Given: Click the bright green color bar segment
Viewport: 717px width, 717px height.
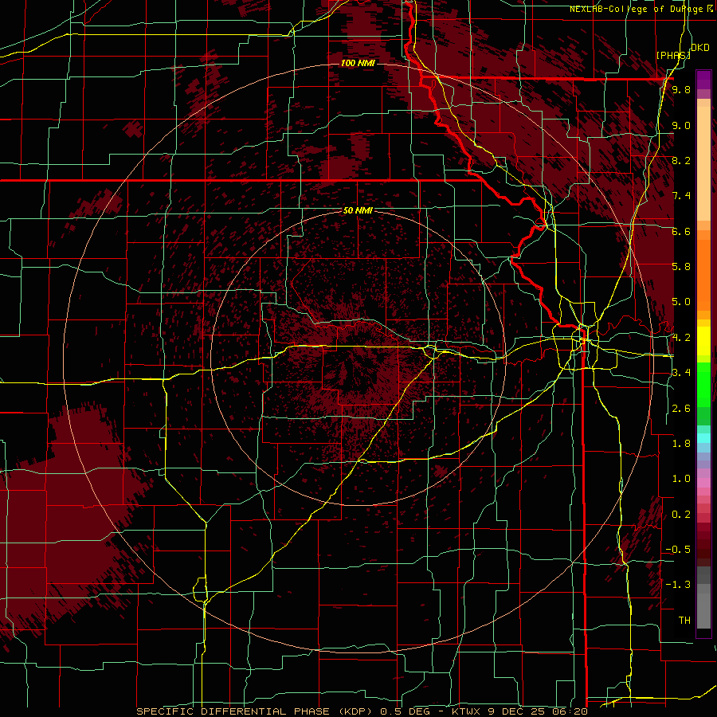Looking at the screenshot, I should (x=703, y=386).
